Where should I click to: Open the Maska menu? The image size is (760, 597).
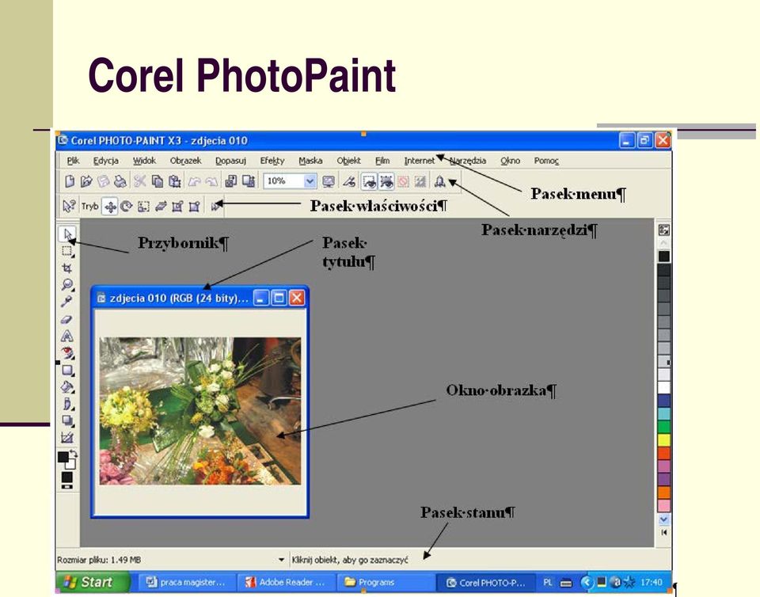pos(310,161)
